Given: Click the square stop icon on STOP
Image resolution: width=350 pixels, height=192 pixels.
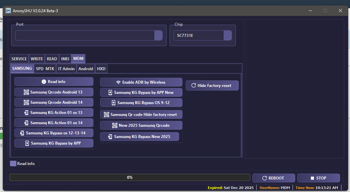Looking at the screenshot, I should (x=312, y=178).
